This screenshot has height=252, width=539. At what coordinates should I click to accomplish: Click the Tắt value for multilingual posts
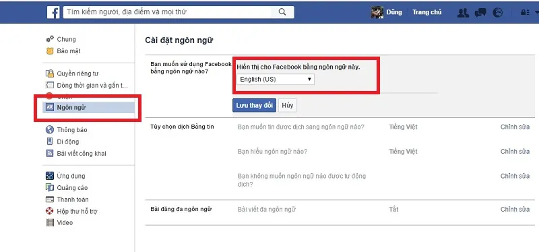point(393,209)
